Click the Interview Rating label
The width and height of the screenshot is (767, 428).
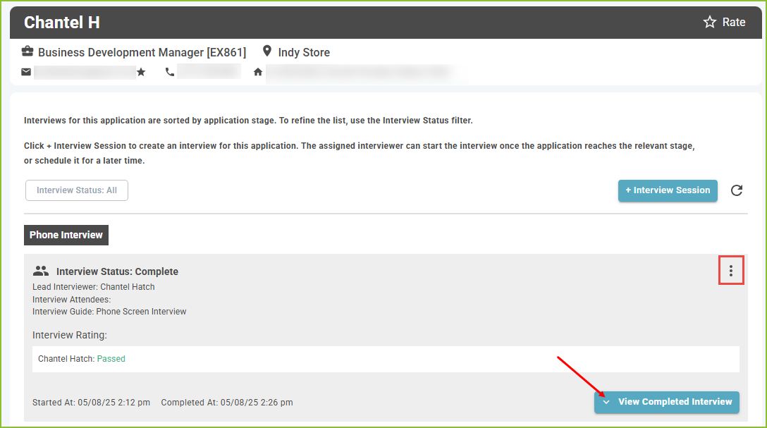[70, 335]
